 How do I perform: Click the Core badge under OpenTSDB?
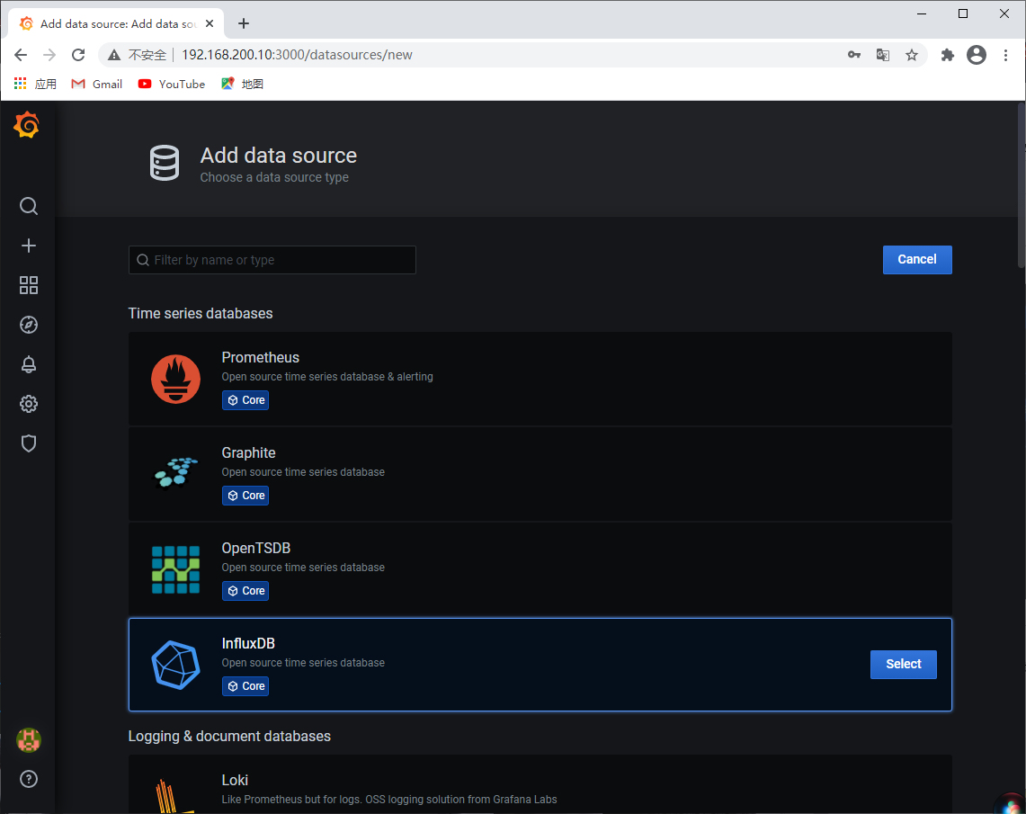(x=245, y=591)
